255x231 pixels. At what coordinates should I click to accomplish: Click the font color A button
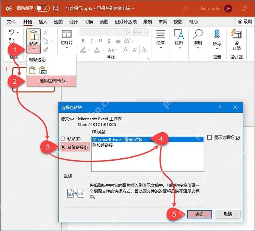[97, 50]
